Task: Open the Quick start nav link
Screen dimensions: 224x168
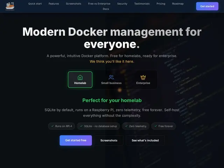Action: click(x=35, y=4)
